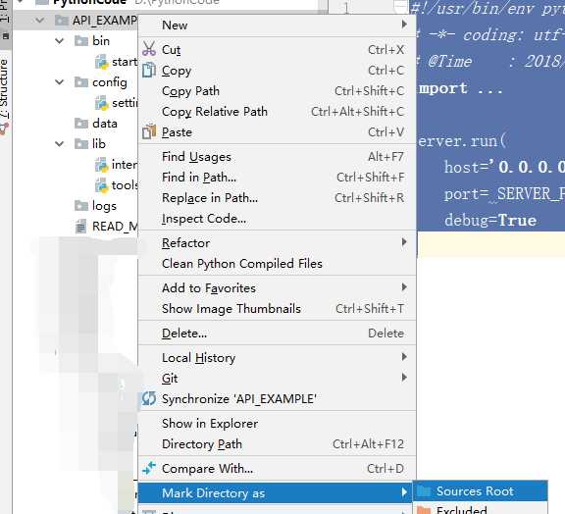Click the Cut scissors icon
This screenshot has height=514, width=565.
point(149,49)
